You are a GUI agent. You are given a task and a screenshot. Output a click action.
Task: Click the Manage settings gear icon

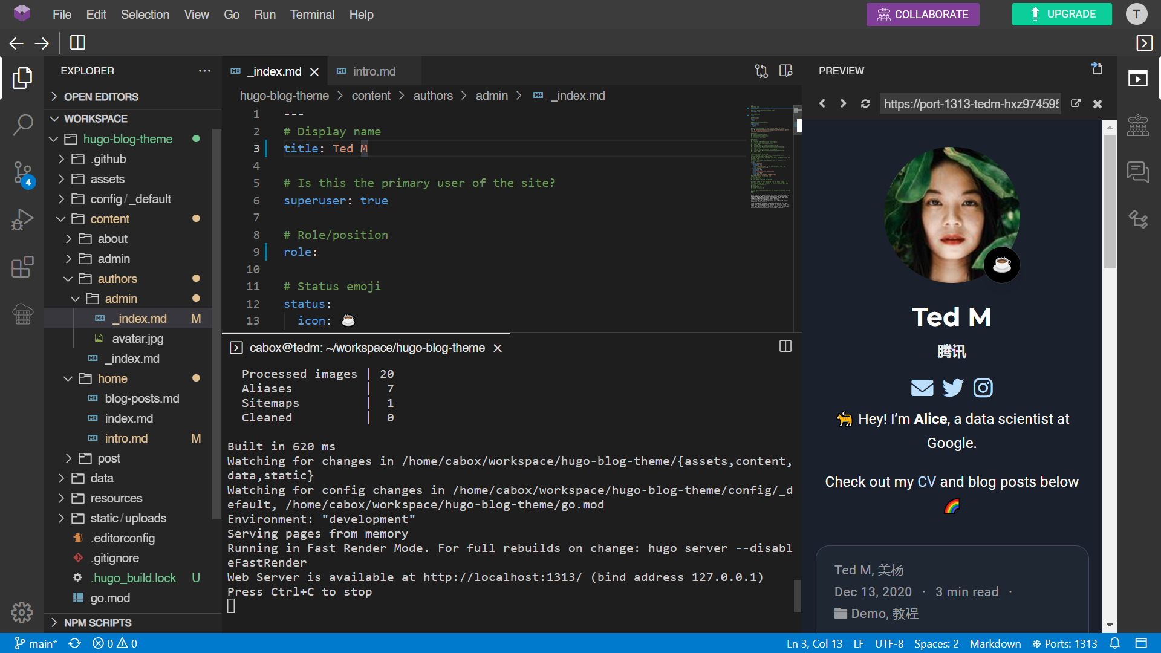[22, 612]
